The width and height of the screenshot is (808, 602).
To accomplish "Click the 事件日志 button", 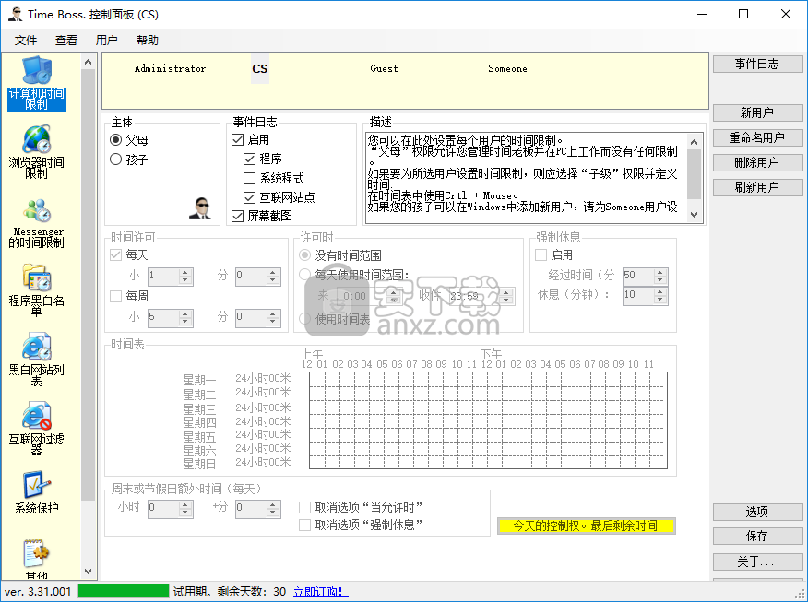I will tap(757, 64).
